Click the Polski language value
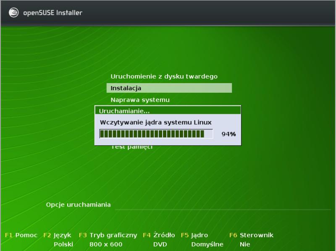The image size is (336, 251). pos(63,244)
